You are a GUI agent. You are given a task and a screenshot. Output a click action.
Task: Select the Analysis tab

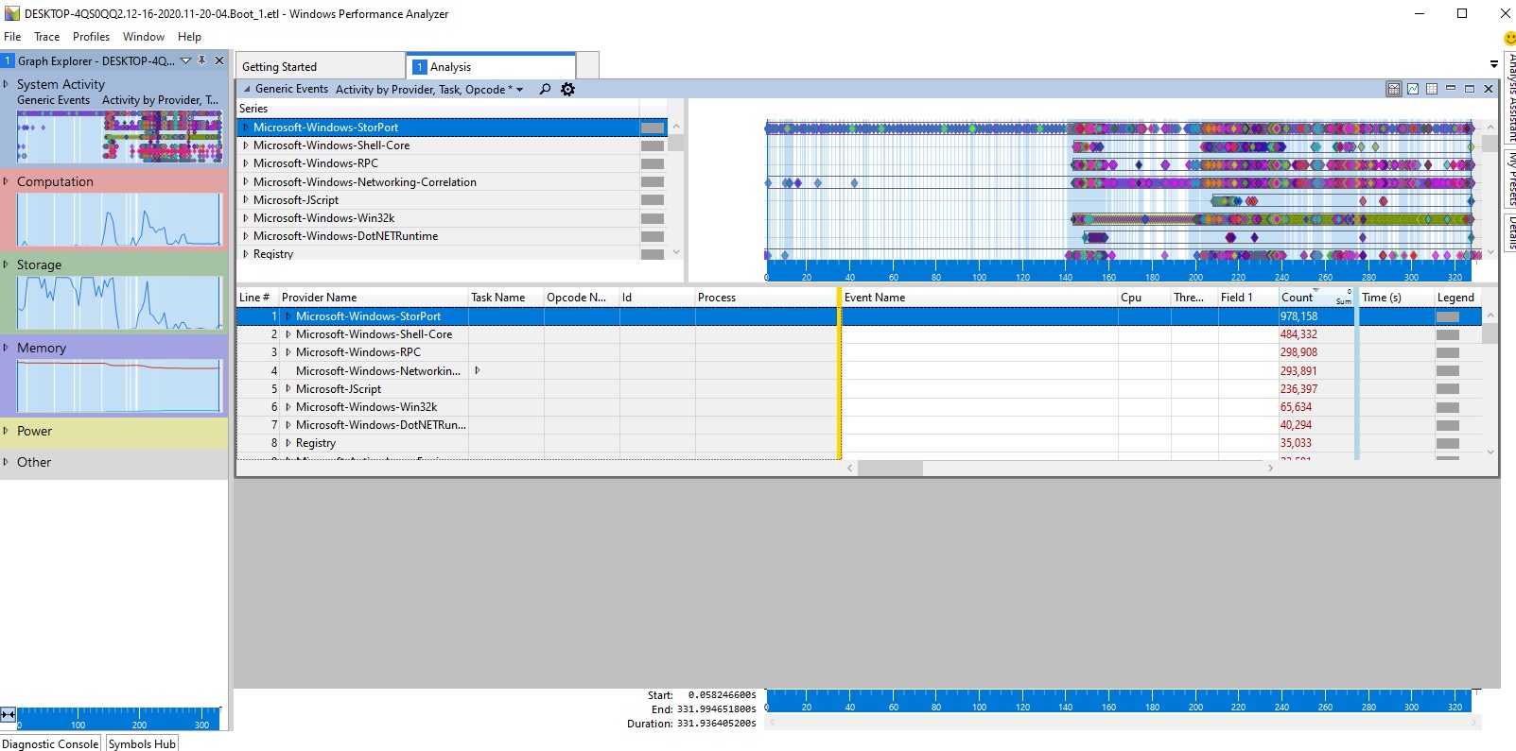click(491, 66)
